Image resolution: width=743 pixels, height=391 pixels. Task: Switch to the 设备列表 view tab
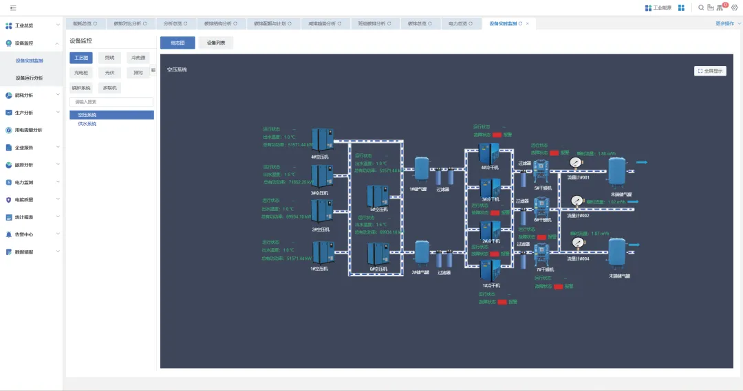click(x=216, y=43)
